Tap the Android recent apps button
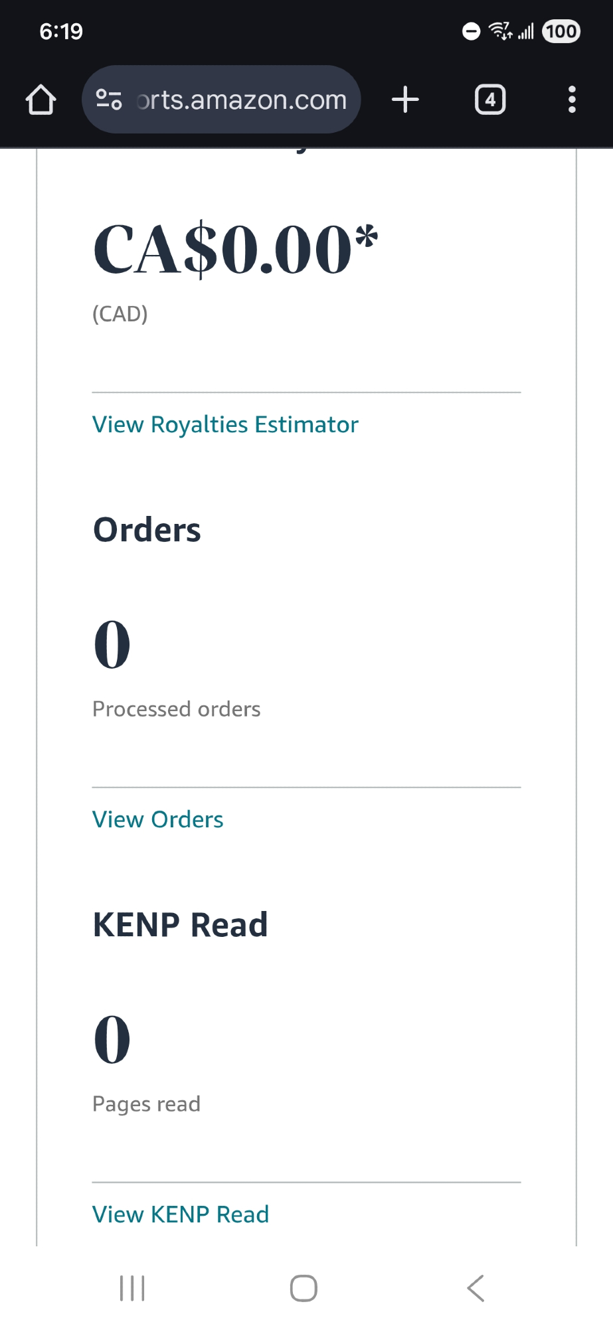 tap(132, 1288)
